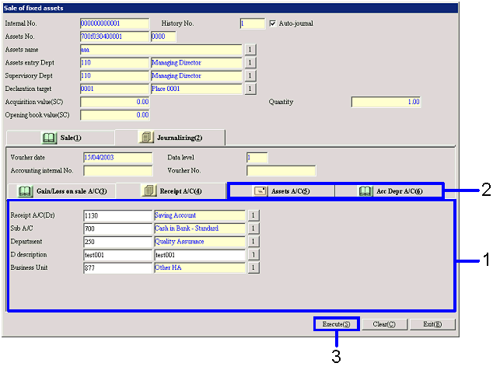Open lookup button for D description row

[253, 255]
